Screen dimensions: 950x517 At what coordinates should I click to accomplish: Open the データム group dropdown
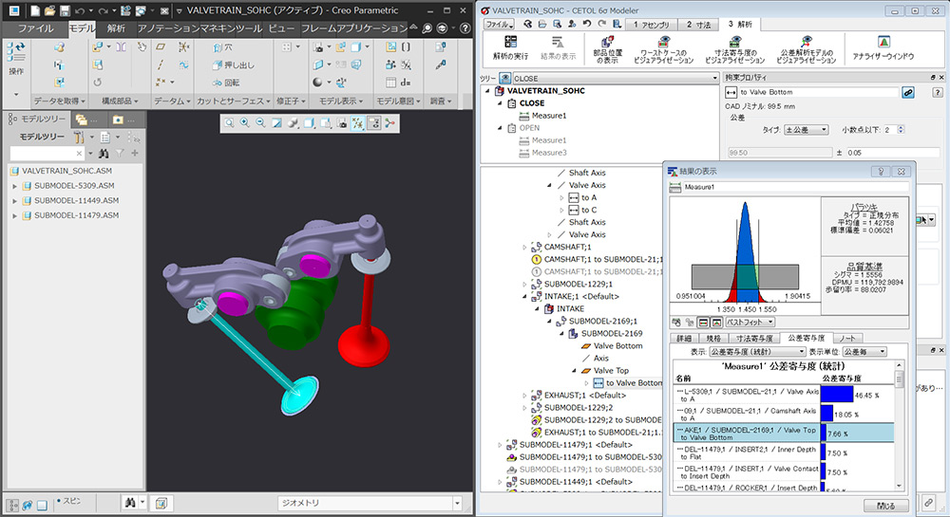click(172, 101)
